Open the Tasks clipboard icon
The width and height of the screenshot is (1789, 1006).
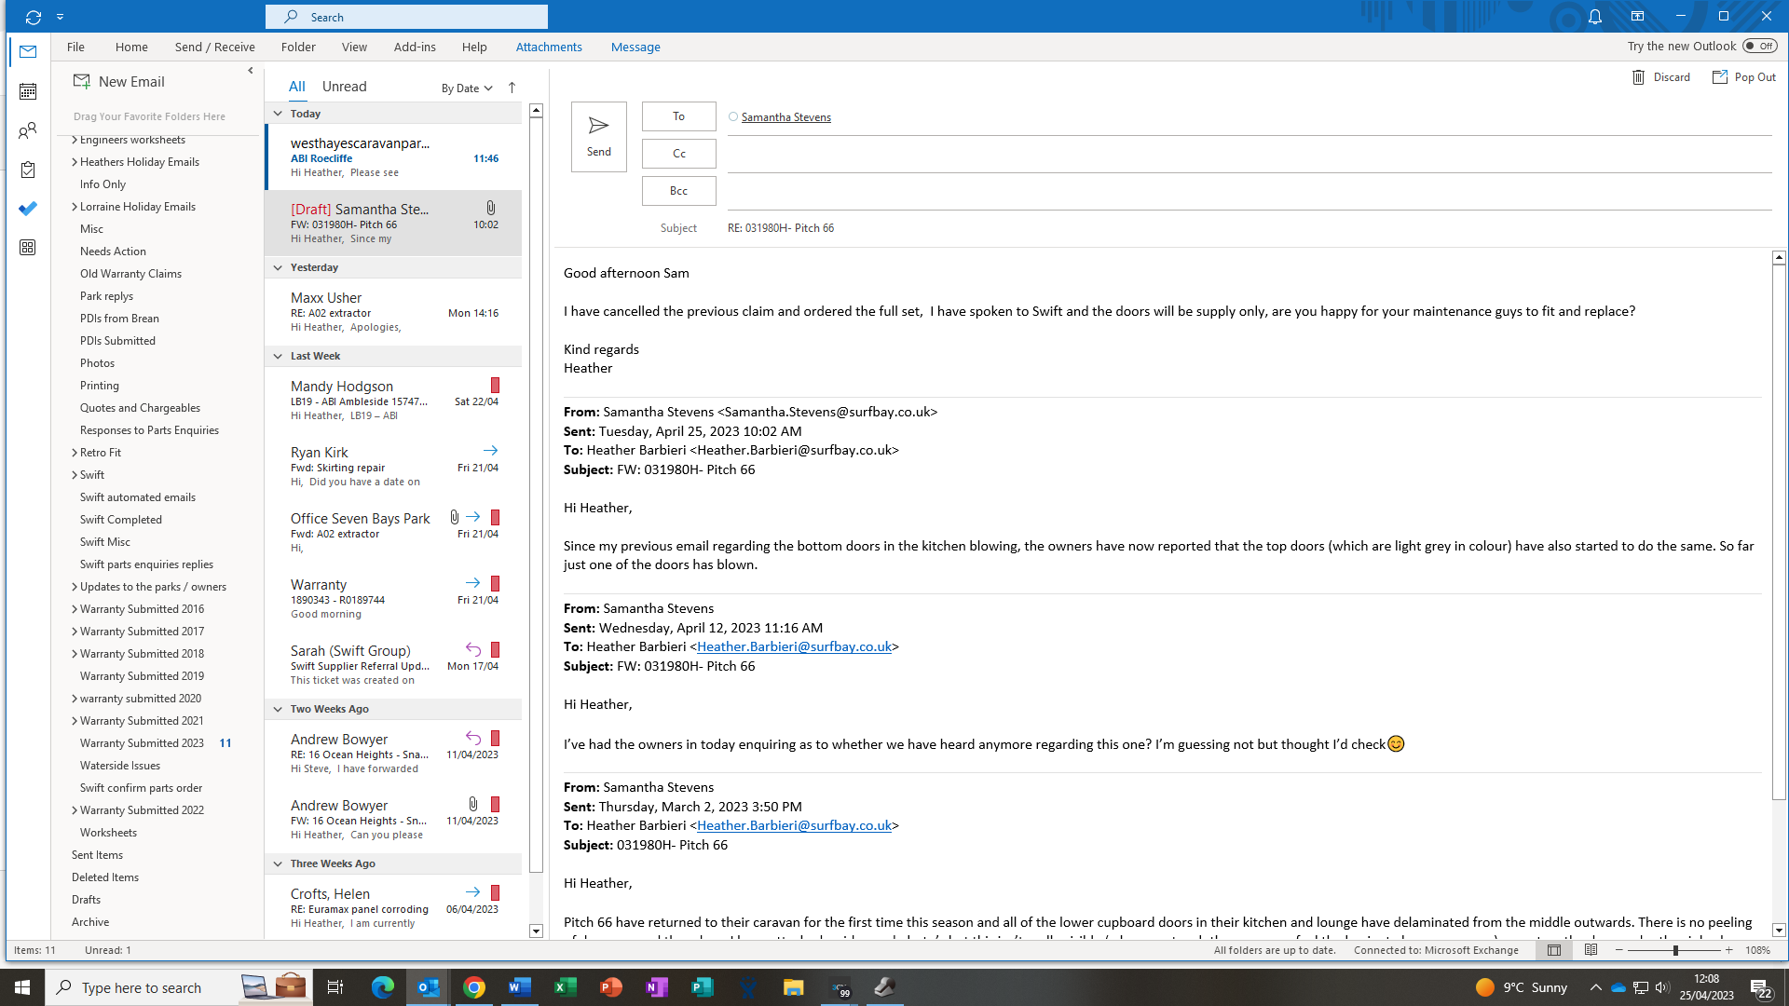[x=28, y=170]
